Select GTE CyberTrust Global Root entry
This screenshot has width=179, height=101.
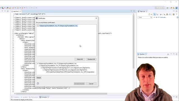[x=70, y=72]
